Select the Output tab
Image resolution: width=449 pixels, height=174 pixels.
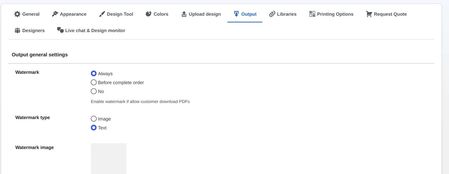point(245,14)
